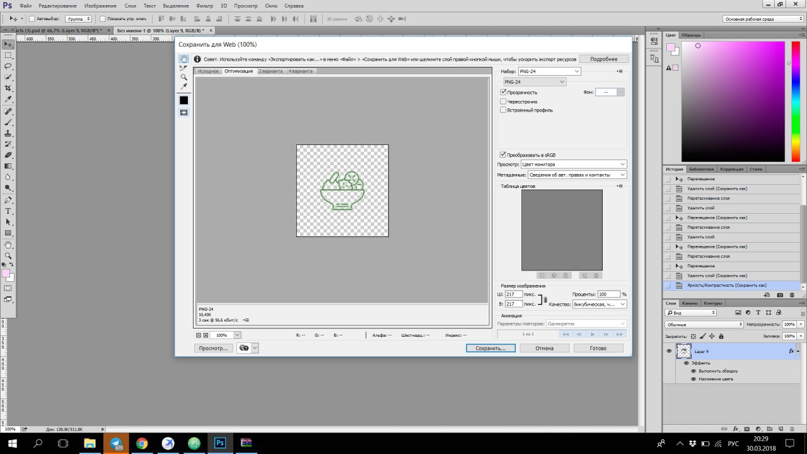The image size is (807, 454).
Task: Enable the Чересстрочно checkbox
Action: (503, 101)
